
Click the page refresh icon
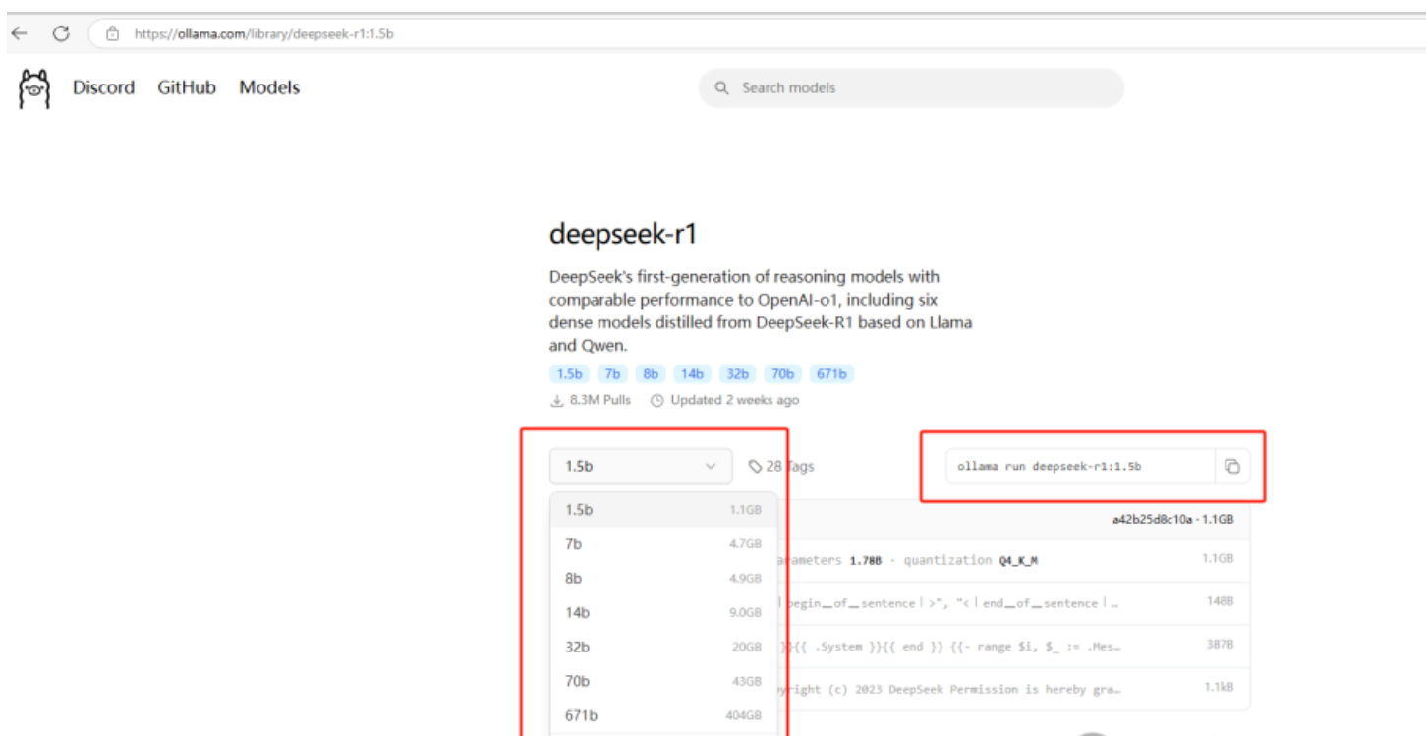pyautogui.click(x=61, y=32)
